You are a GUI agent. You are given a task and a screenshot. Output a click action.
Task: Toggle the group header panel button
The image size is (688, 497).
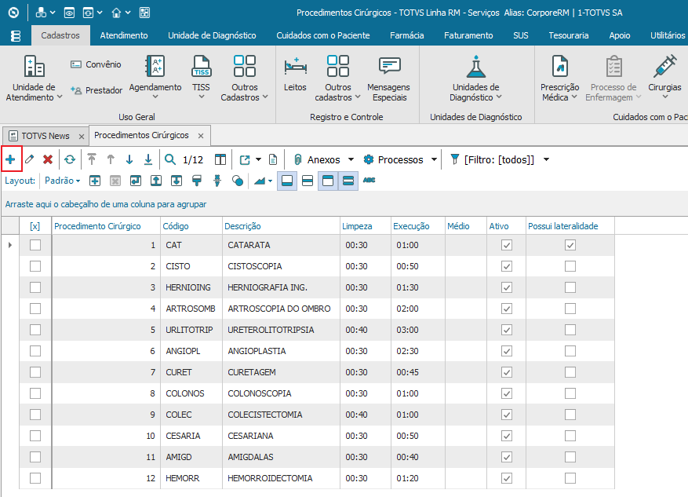(x=328, y=181)
